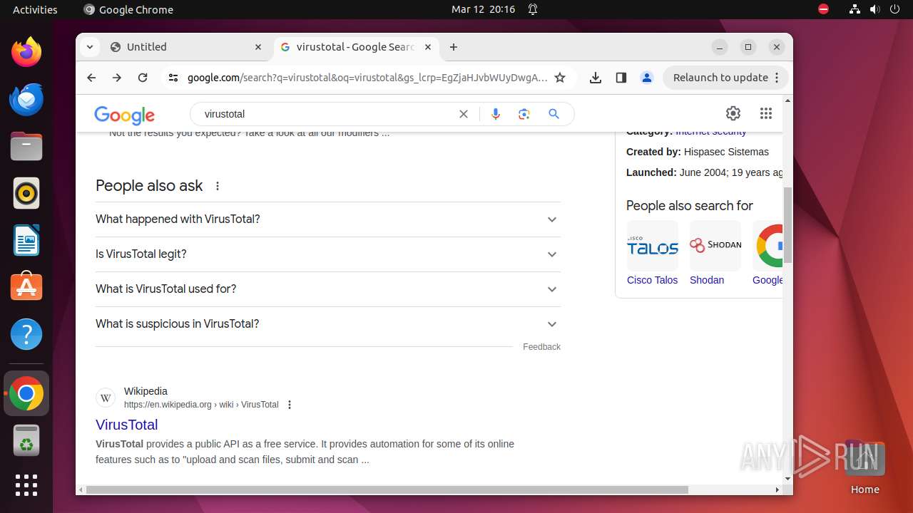This screenshot has height=513, width=913.
Task: Close the Untitled tab
Action: click(x=258, y=47)
